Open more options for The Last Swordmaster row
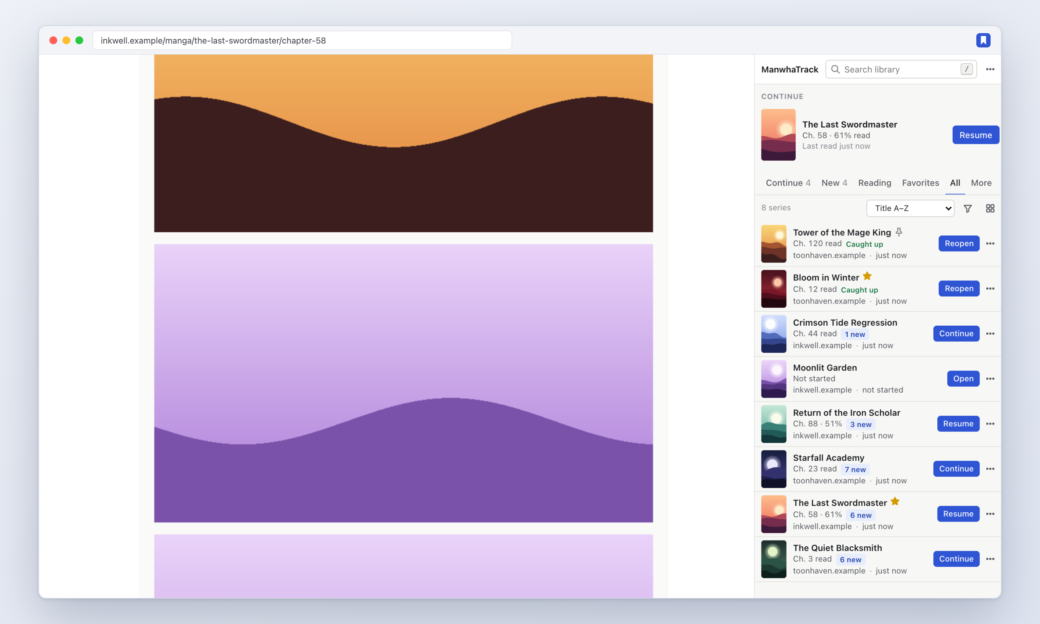 [x=990, y=513]
